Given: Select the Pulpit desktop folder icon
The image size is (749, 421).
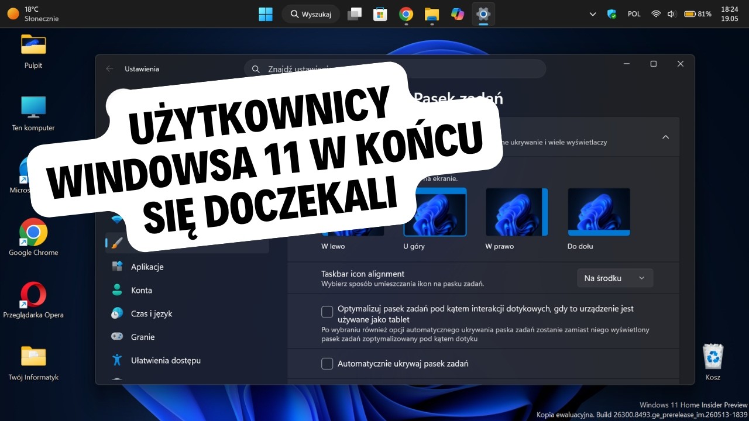Looking at the screenshot, I should pyautogui.click(x=33, y=51).
